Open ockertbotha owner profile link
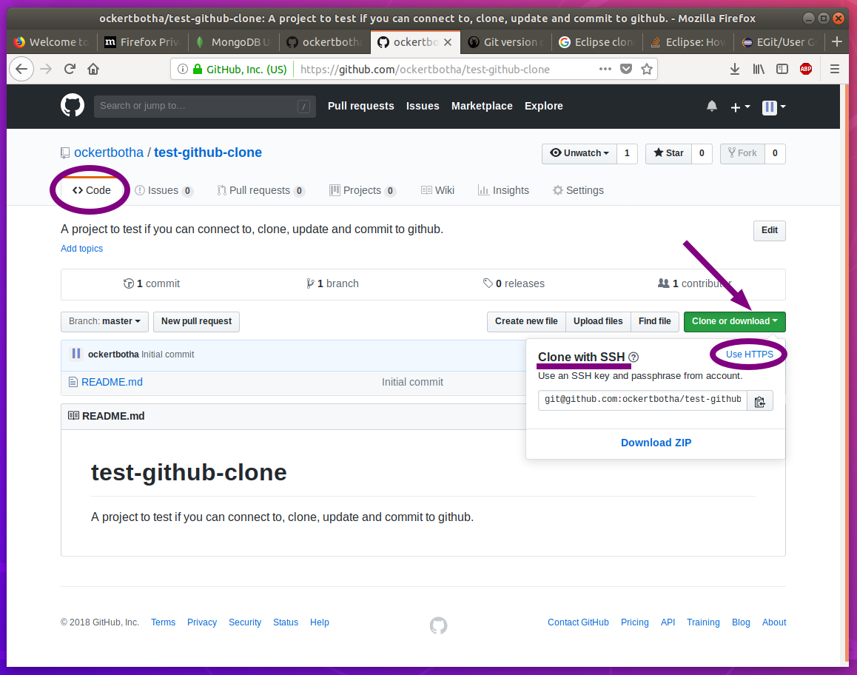The width and height of the screenshot is (857, 675). click(x=109, y=152)
